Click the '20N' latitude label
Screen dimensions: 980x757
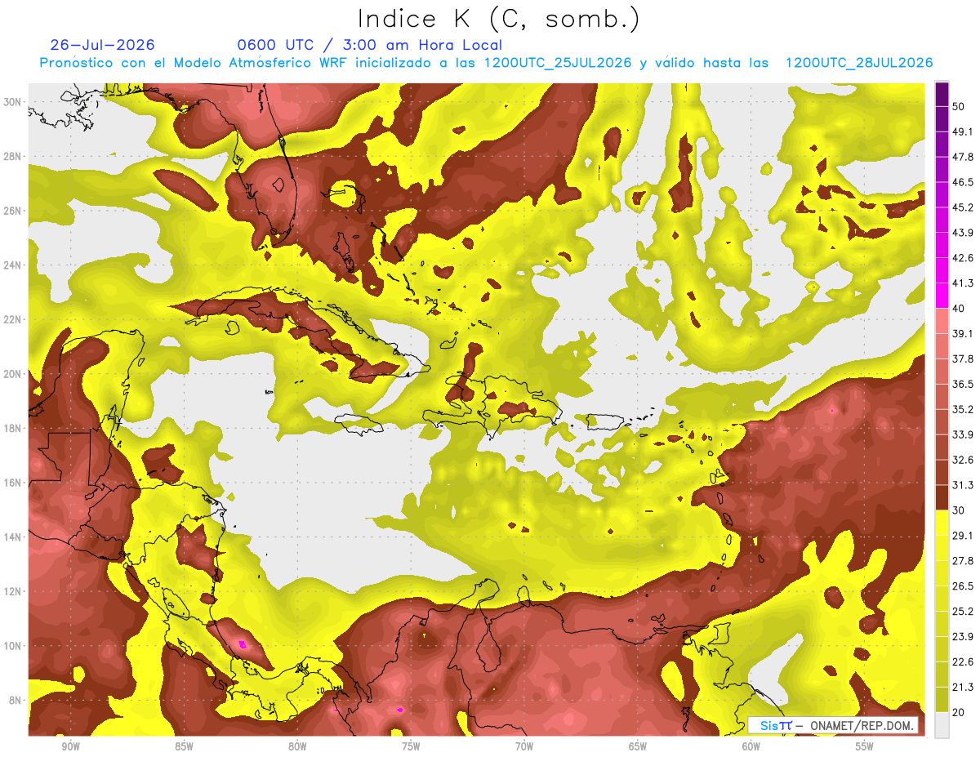(x=11, y=374)
